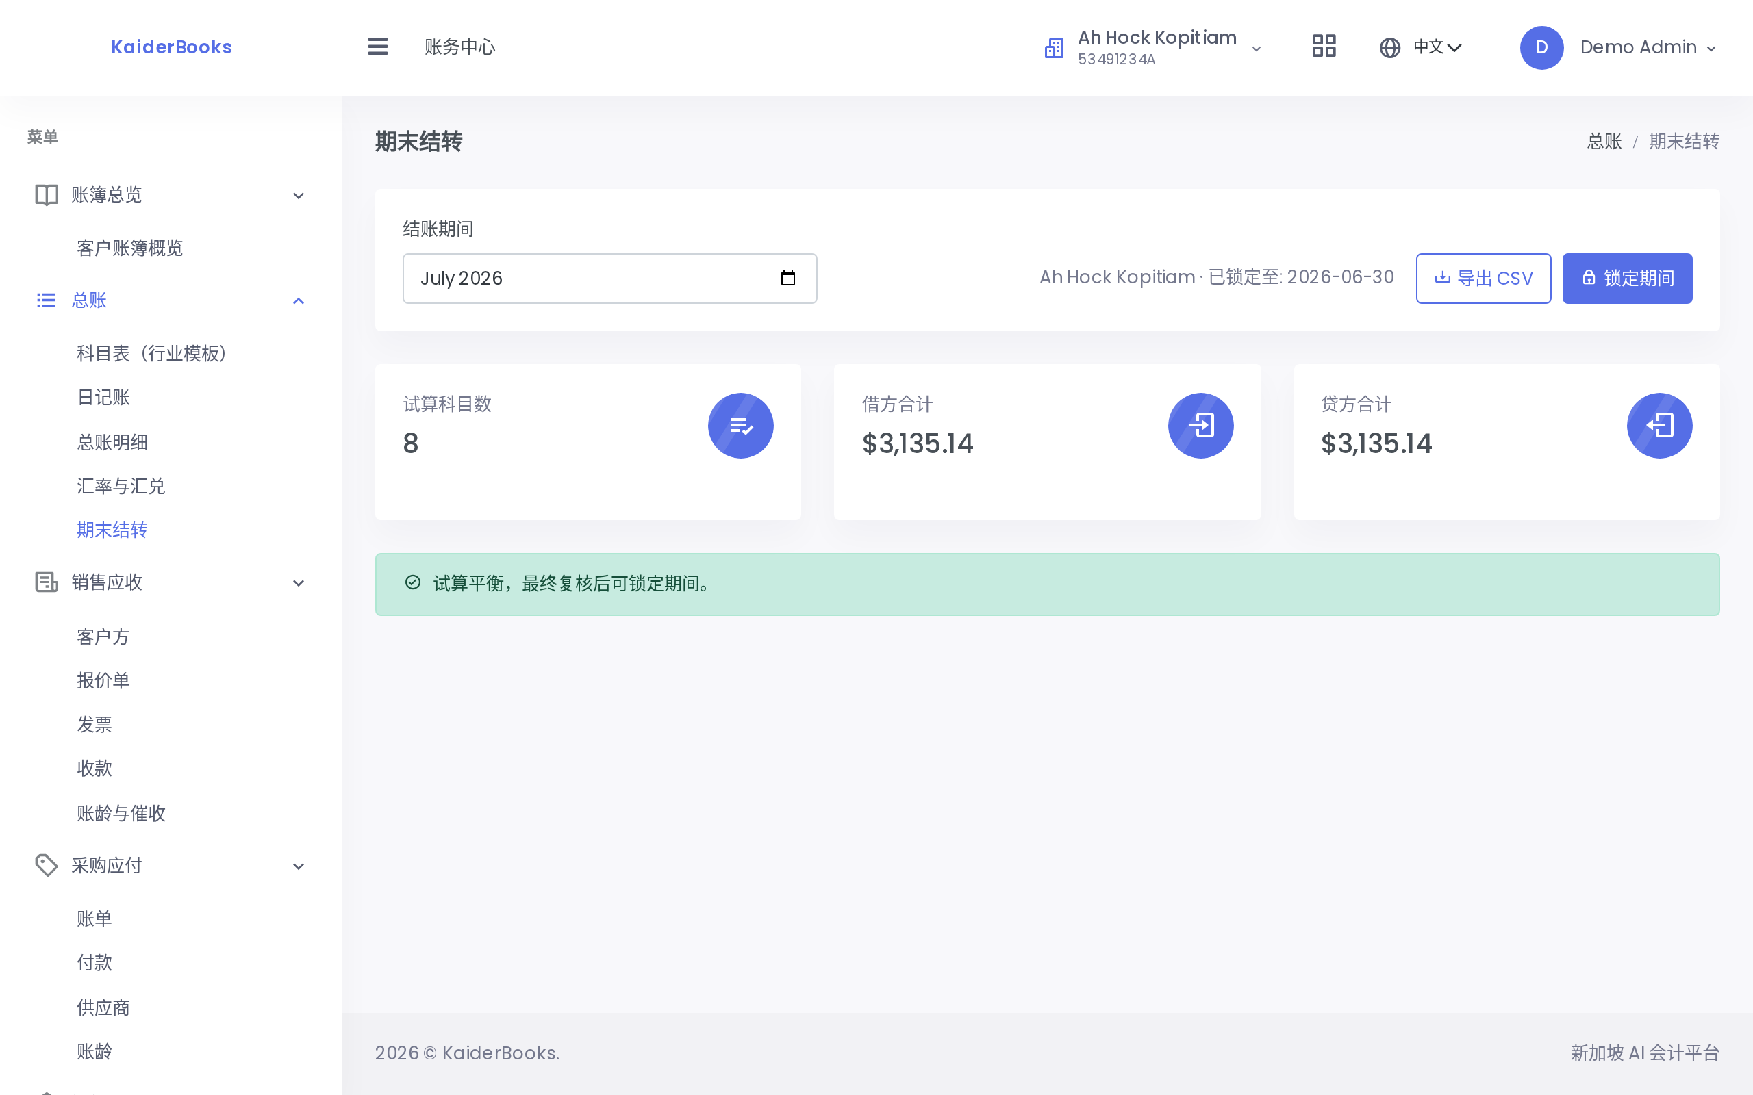Open 付款 menu item
This screenshot has width=1753, height=1095.
click(x=95, y=963)
